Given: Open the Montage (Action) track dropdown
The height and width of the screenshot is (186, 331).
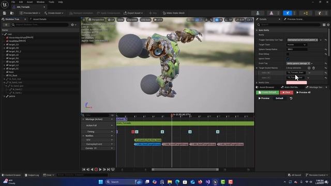Looking at the screenshot, I should (112, 119).
